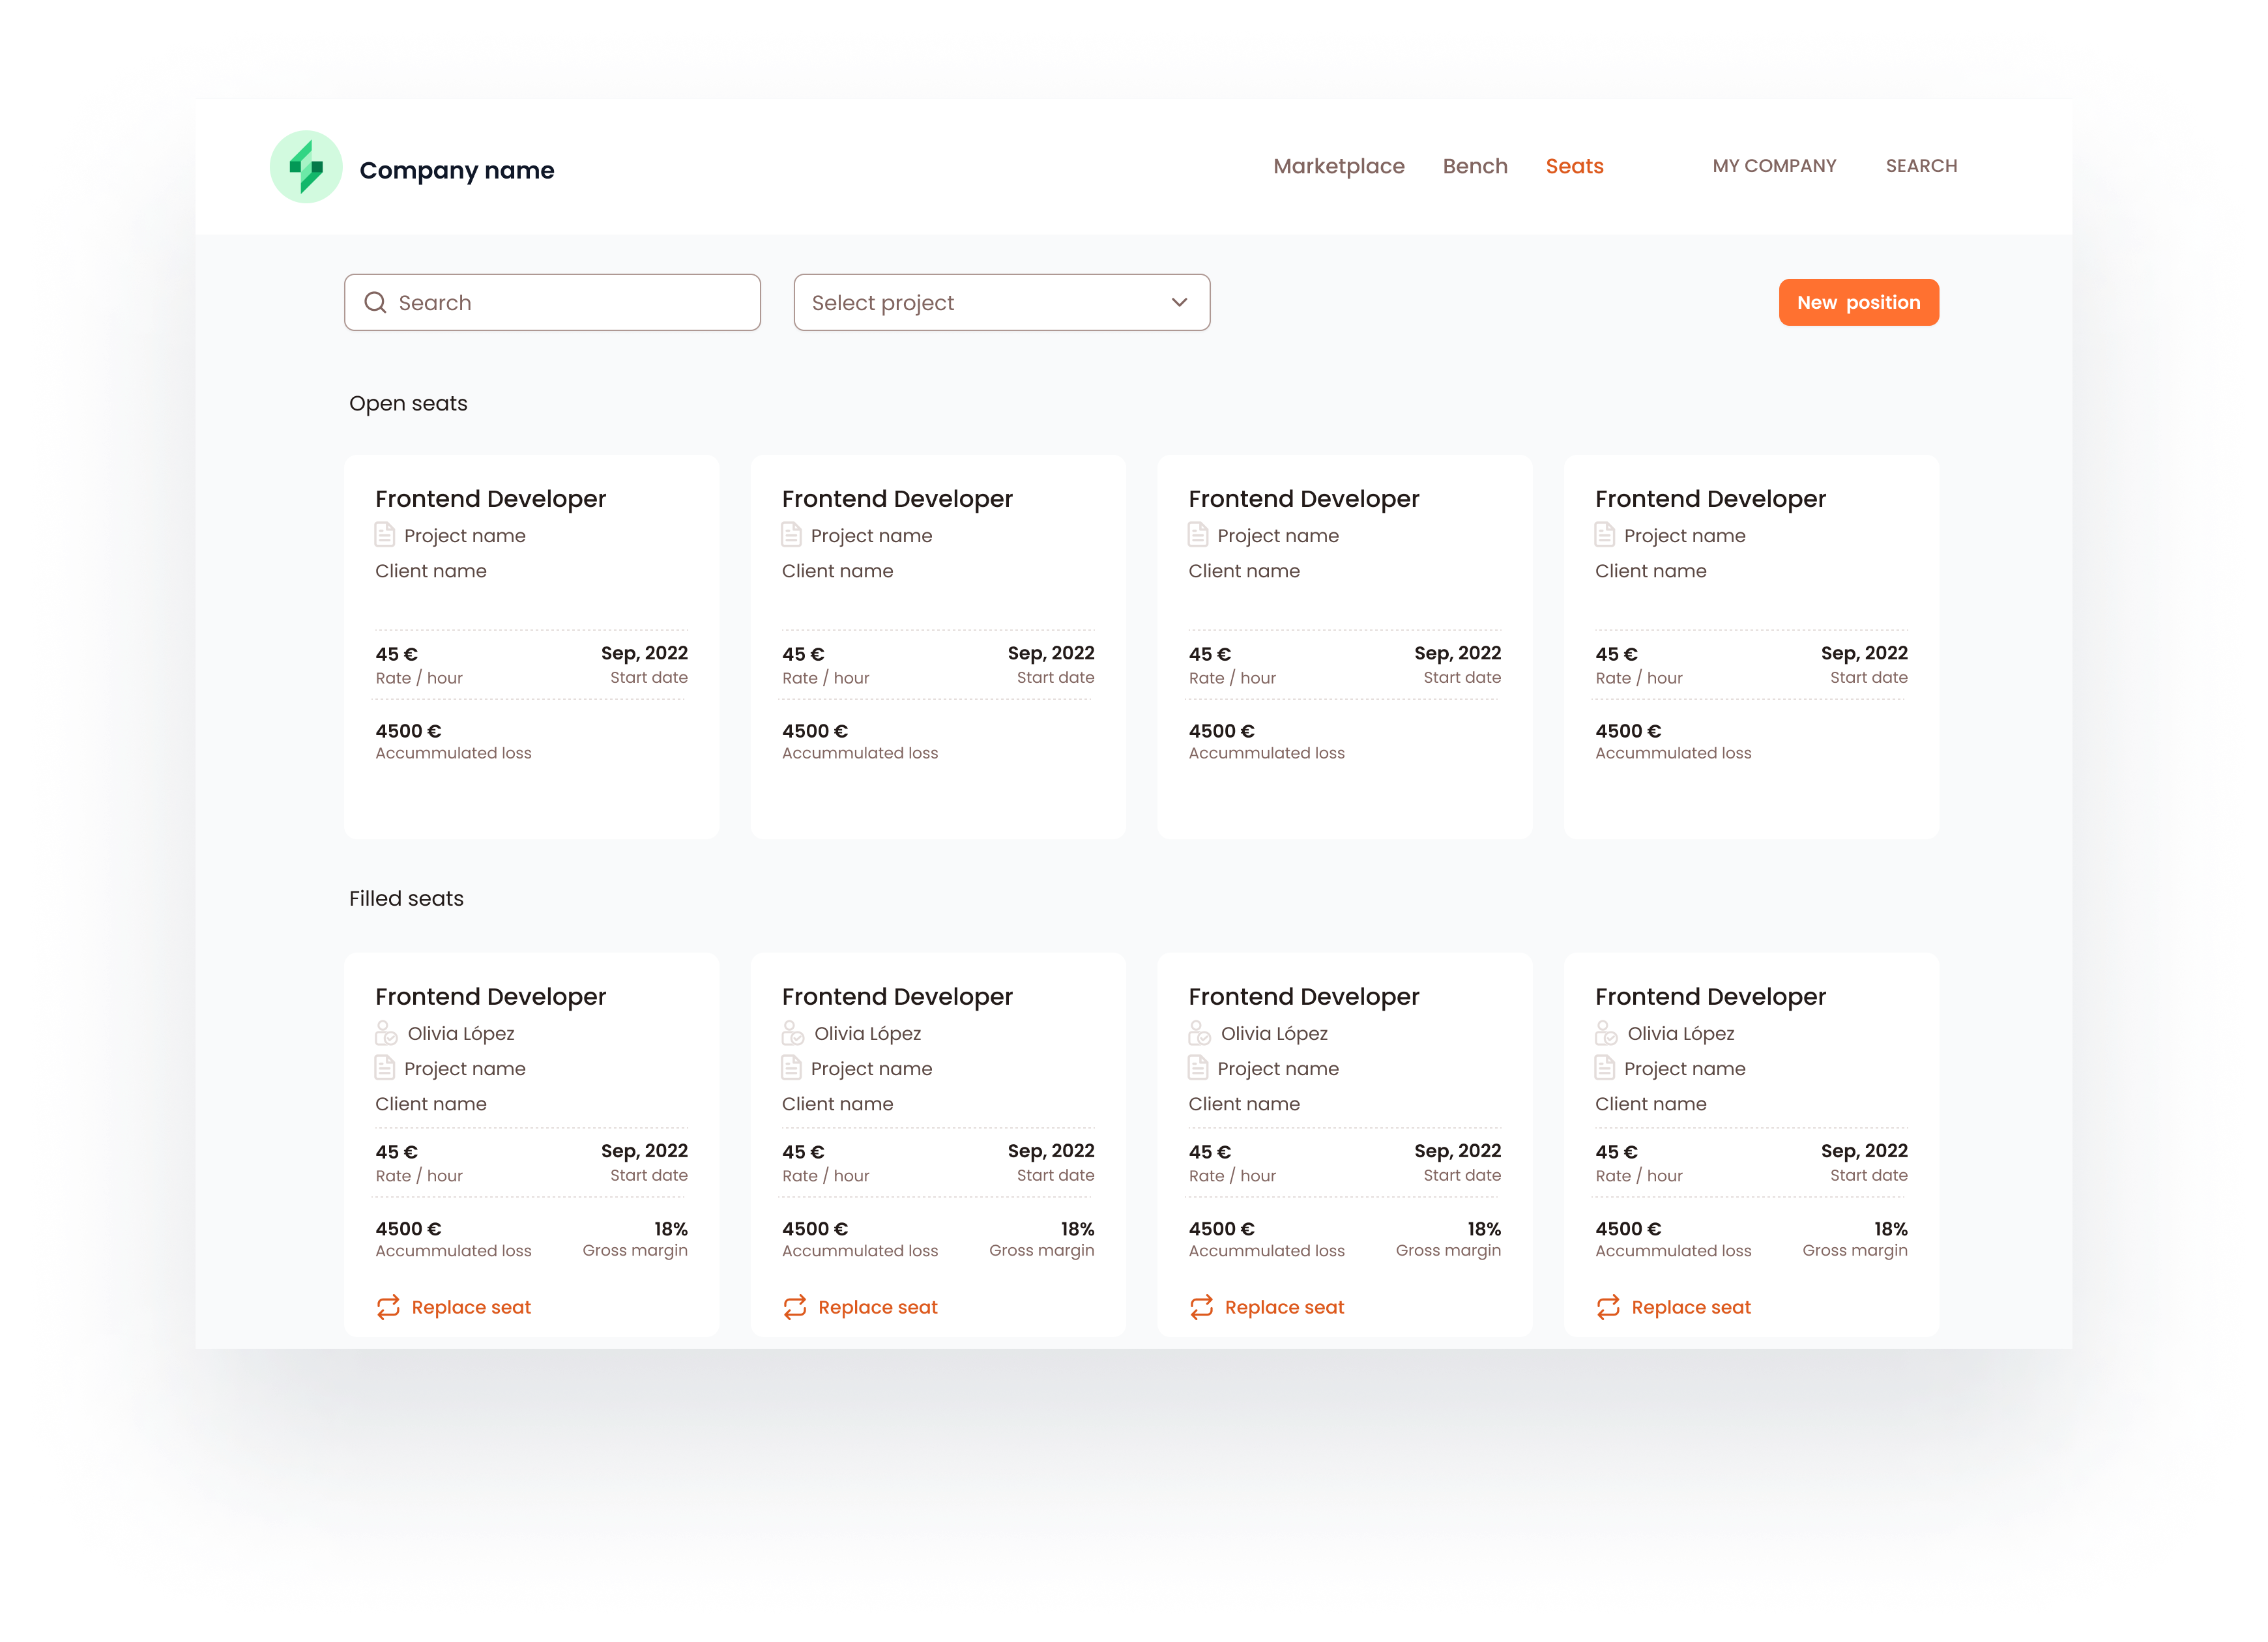Click the first open seat's project document icon
Screen dimensions: 2268x1642
click(x=385, y=535)
